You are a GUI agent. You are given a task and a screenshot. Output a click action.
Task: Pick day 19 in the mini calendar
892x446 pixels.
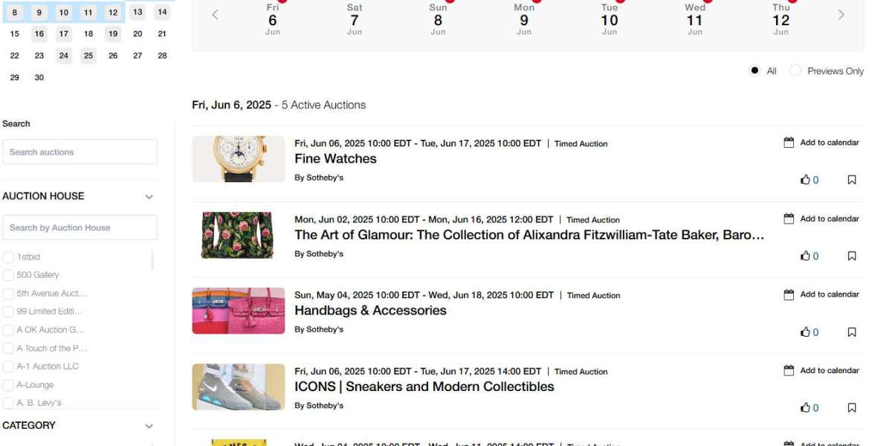pyautogui.click(x=113, y=33)
